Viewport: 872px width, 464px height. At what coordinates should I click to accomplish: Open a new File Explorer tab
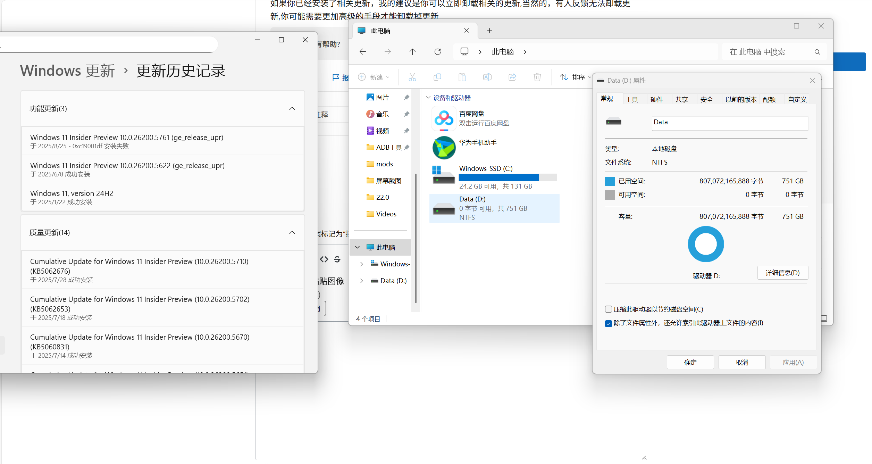pos(489,31)
